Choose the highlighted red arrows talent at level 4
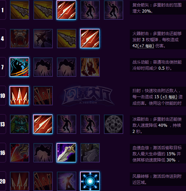 coord(90,39)
